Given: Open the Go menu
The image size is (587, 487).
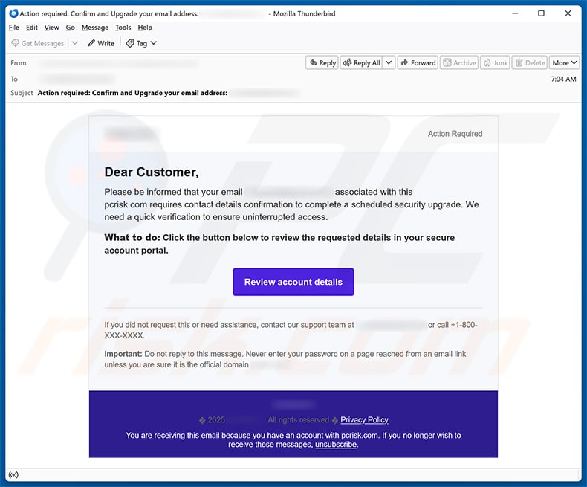Looking at the screenshot, I should click(71, 28).
